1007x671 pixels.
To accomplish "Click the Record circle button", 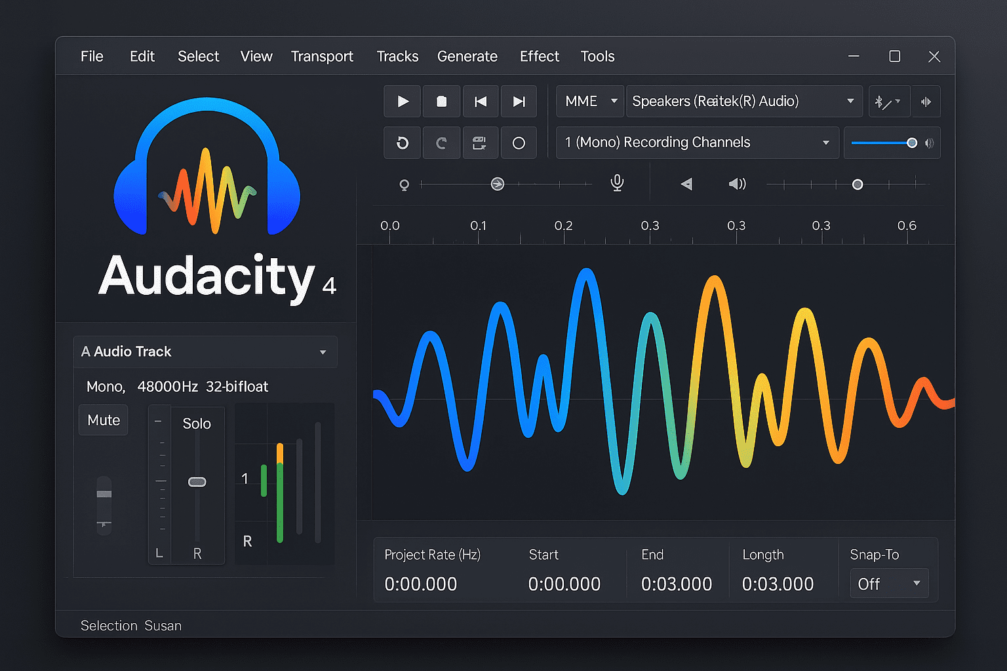I will pos(519,143).
